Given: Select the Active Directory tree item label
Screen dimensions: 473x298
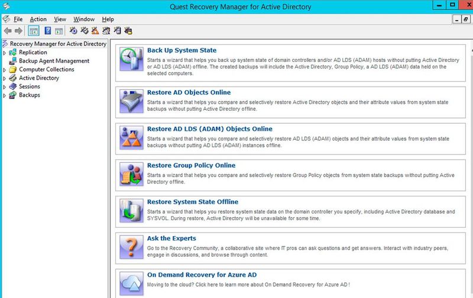Looking at the screenshot, I should click(39, 78).
